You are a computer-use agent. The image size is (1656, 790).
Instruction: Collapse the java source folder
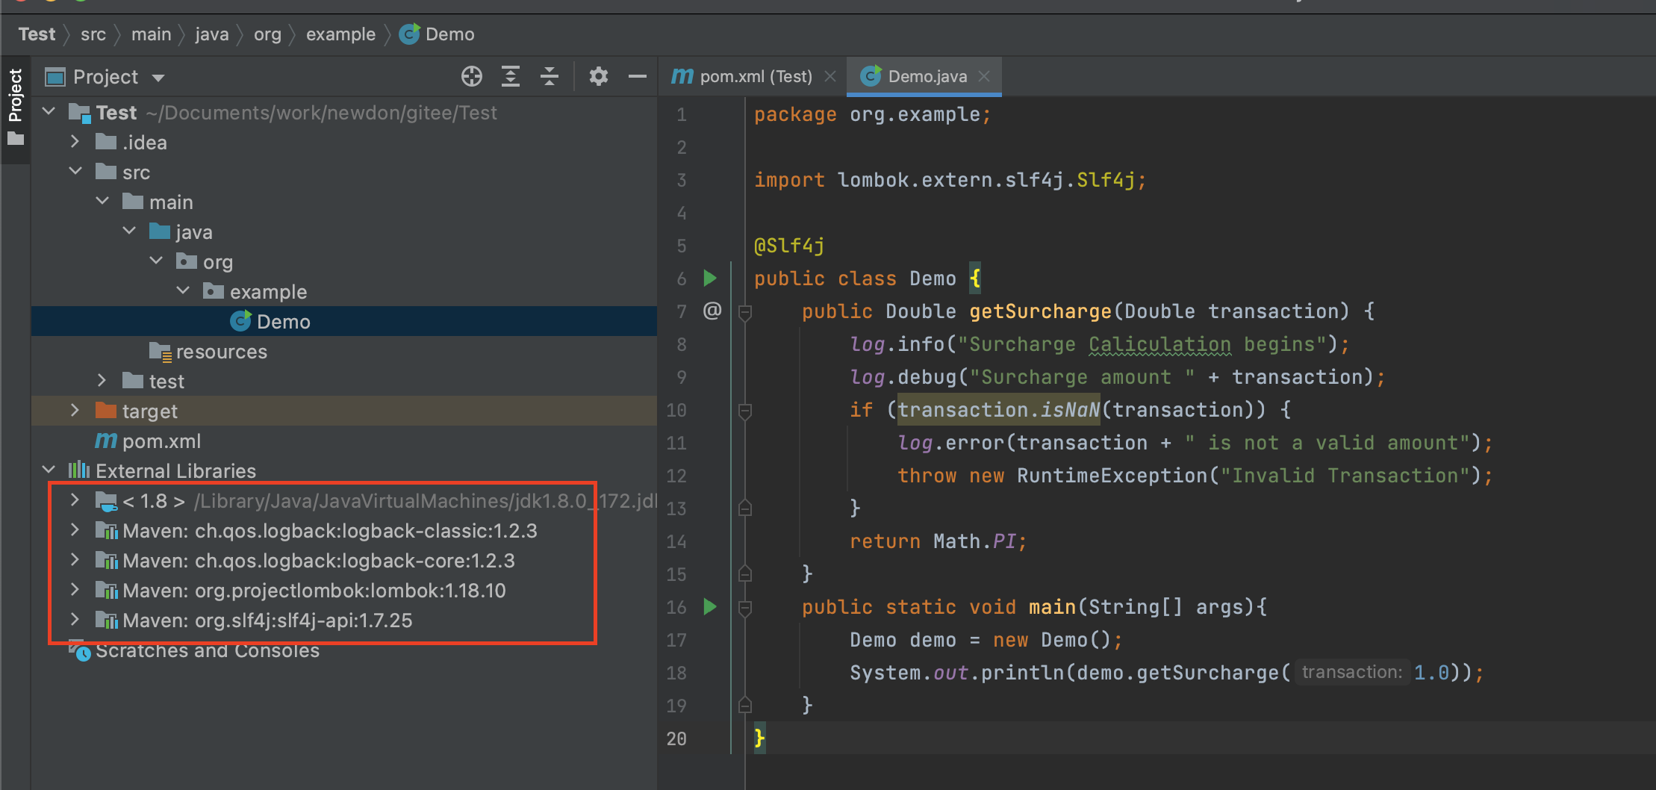click(129, 231)
